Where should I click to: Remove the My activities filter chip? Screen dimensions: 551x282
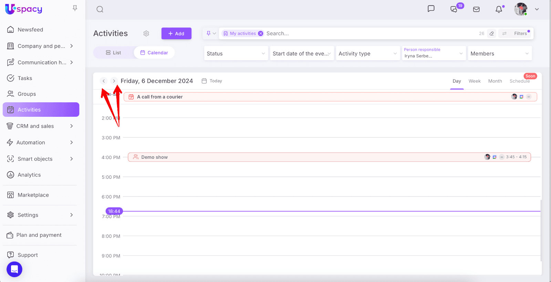(261, 33)
